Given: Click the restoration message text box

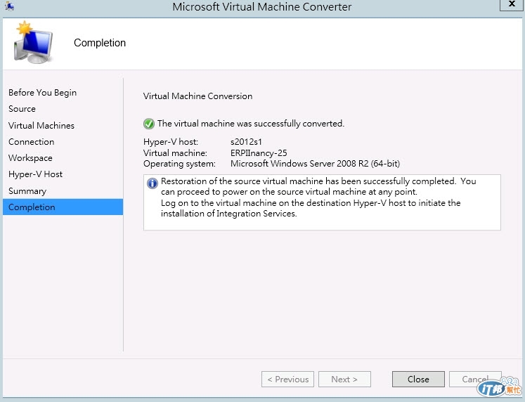Looking at the screenshot, I should tap(322, 202).
